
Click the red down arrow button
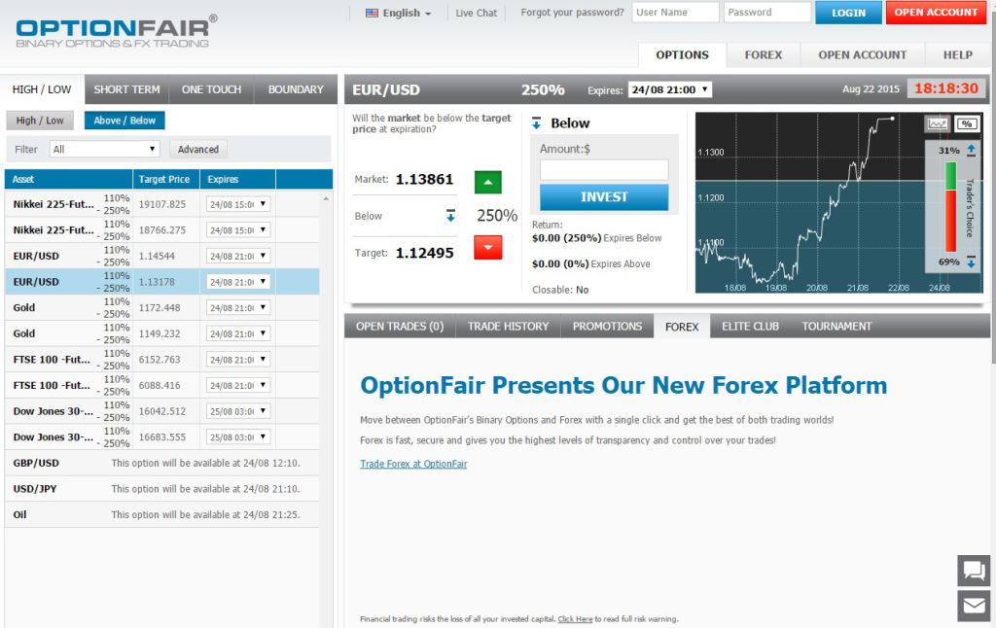pyautogui.click(x=488, y=248)
